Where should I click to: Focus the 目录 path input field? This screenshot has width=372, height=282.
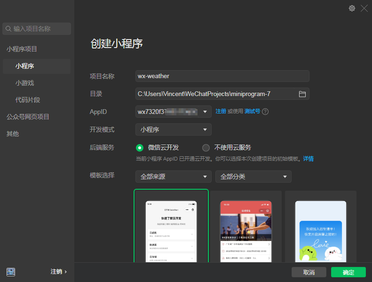[x=215, y=94]
